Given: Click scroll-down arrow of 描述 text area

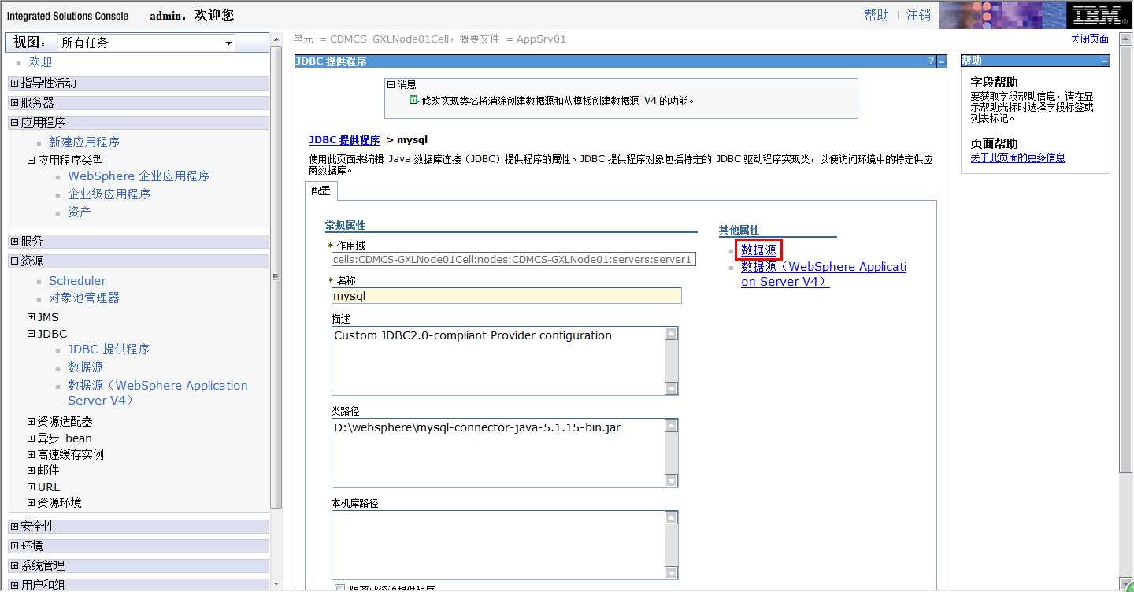Looking at the screenshot, I should click(x=671, y=388).
